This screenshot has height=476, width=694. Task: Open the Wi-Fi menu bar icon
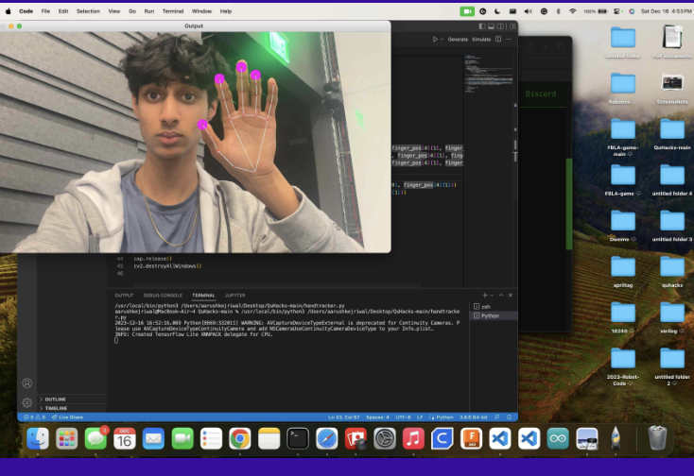(573, 11)
